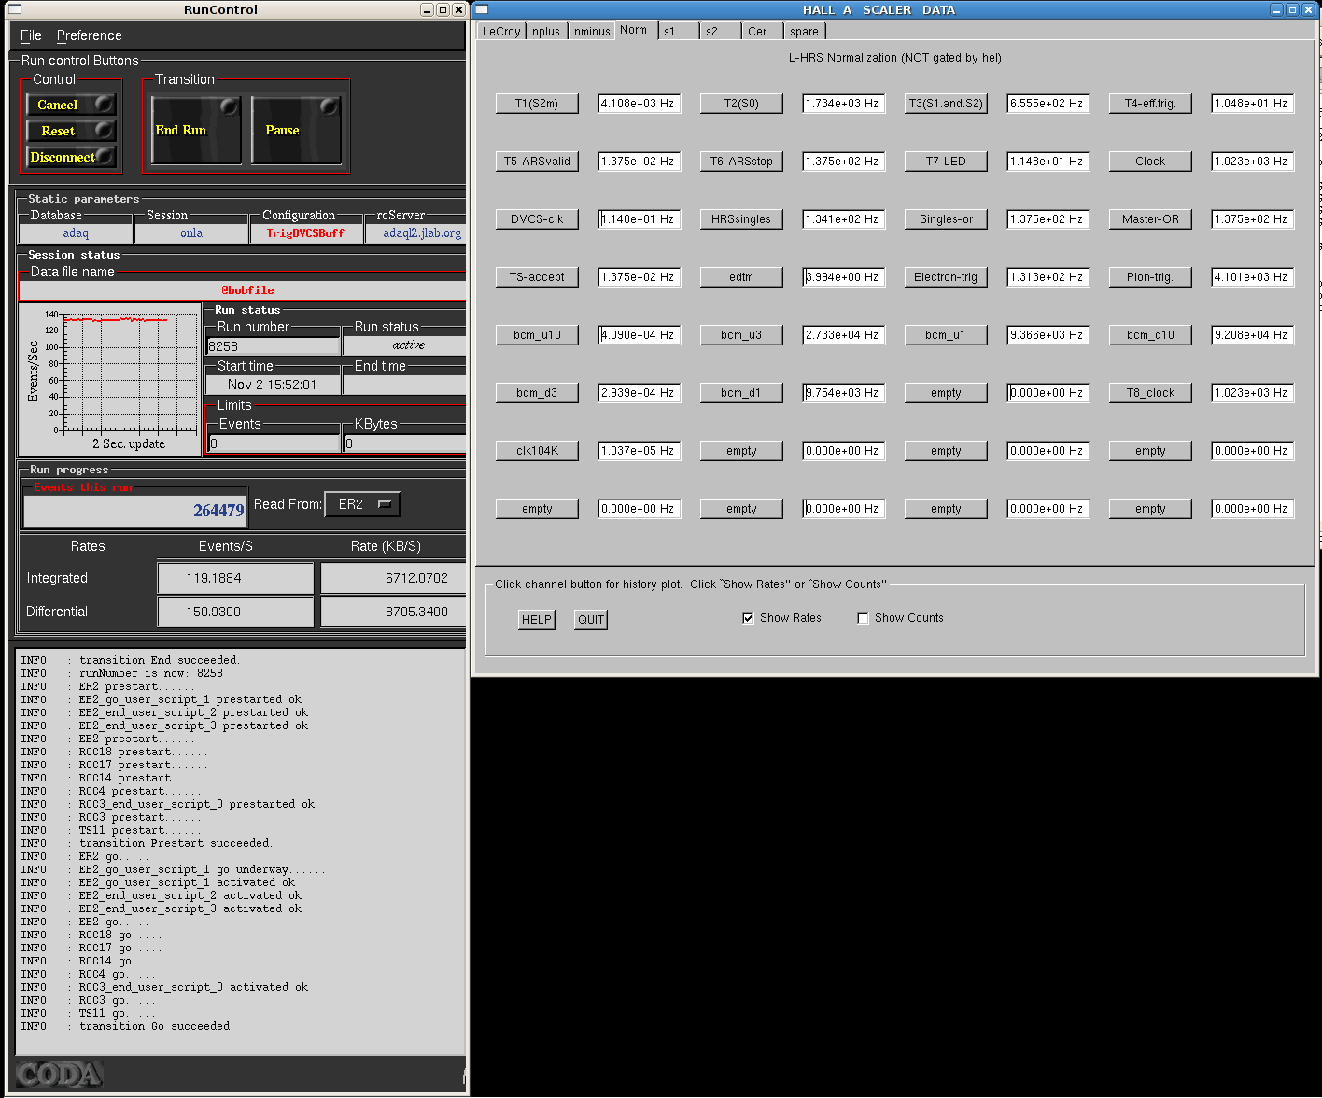
Task: Click the T4-eff.trig. channel button
Action: pyautogui.click(x=1150, y=104)
